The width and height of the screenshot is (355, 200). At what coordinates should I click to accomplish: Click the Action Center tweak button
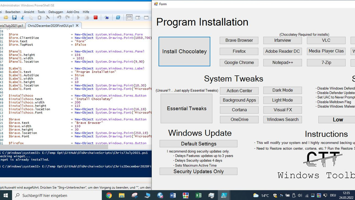point(239,91)
